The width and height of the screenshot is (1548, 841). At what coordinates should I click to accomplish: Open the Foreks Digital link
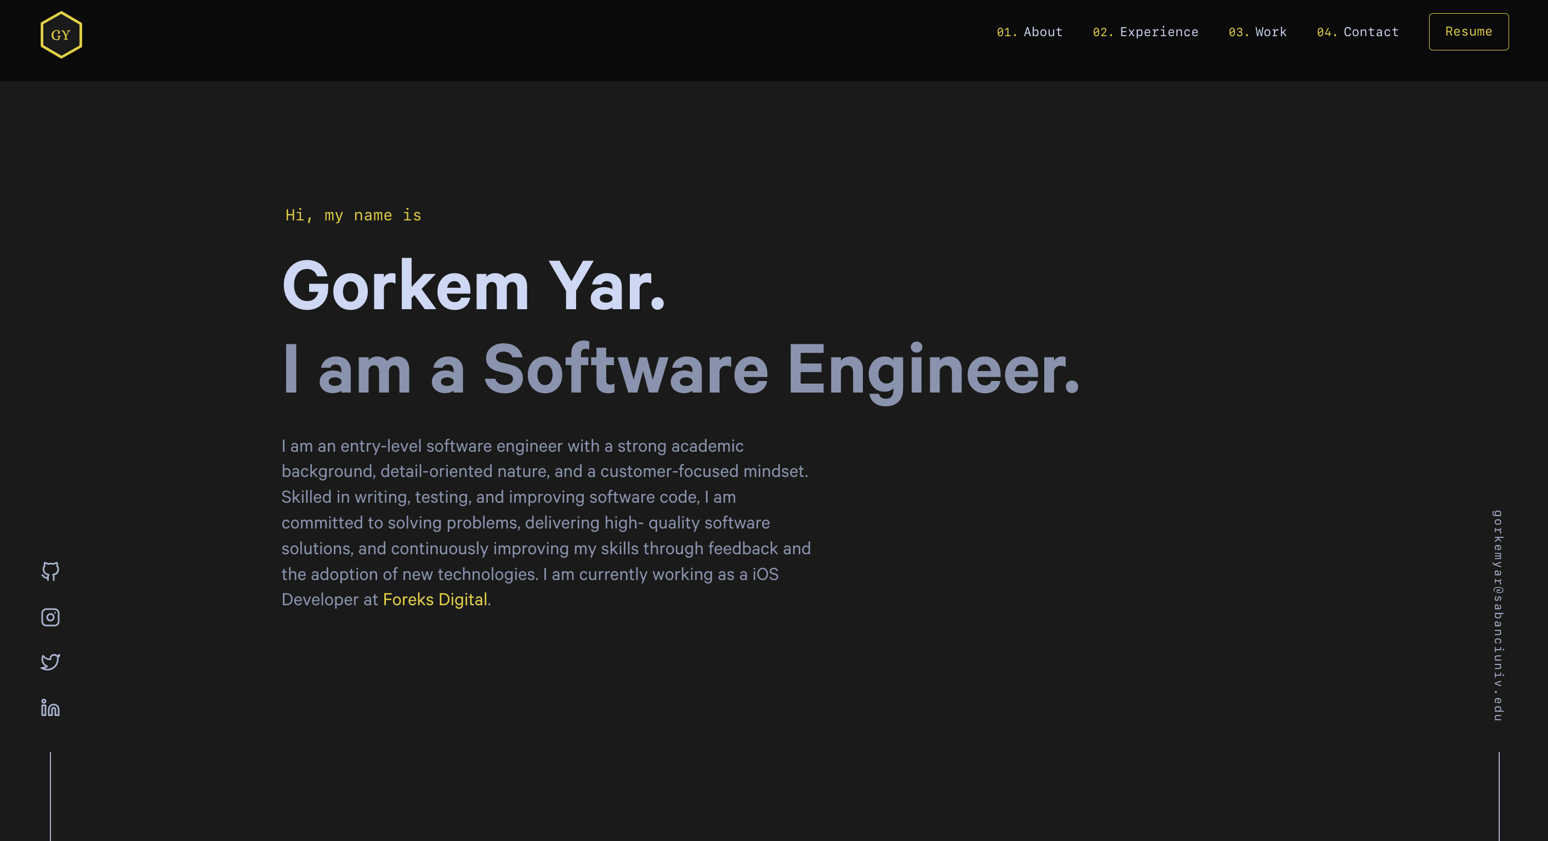pos(435,599)
